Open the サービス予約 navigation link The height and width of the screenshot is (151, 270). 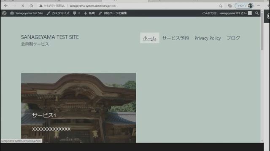coord(175,38)
